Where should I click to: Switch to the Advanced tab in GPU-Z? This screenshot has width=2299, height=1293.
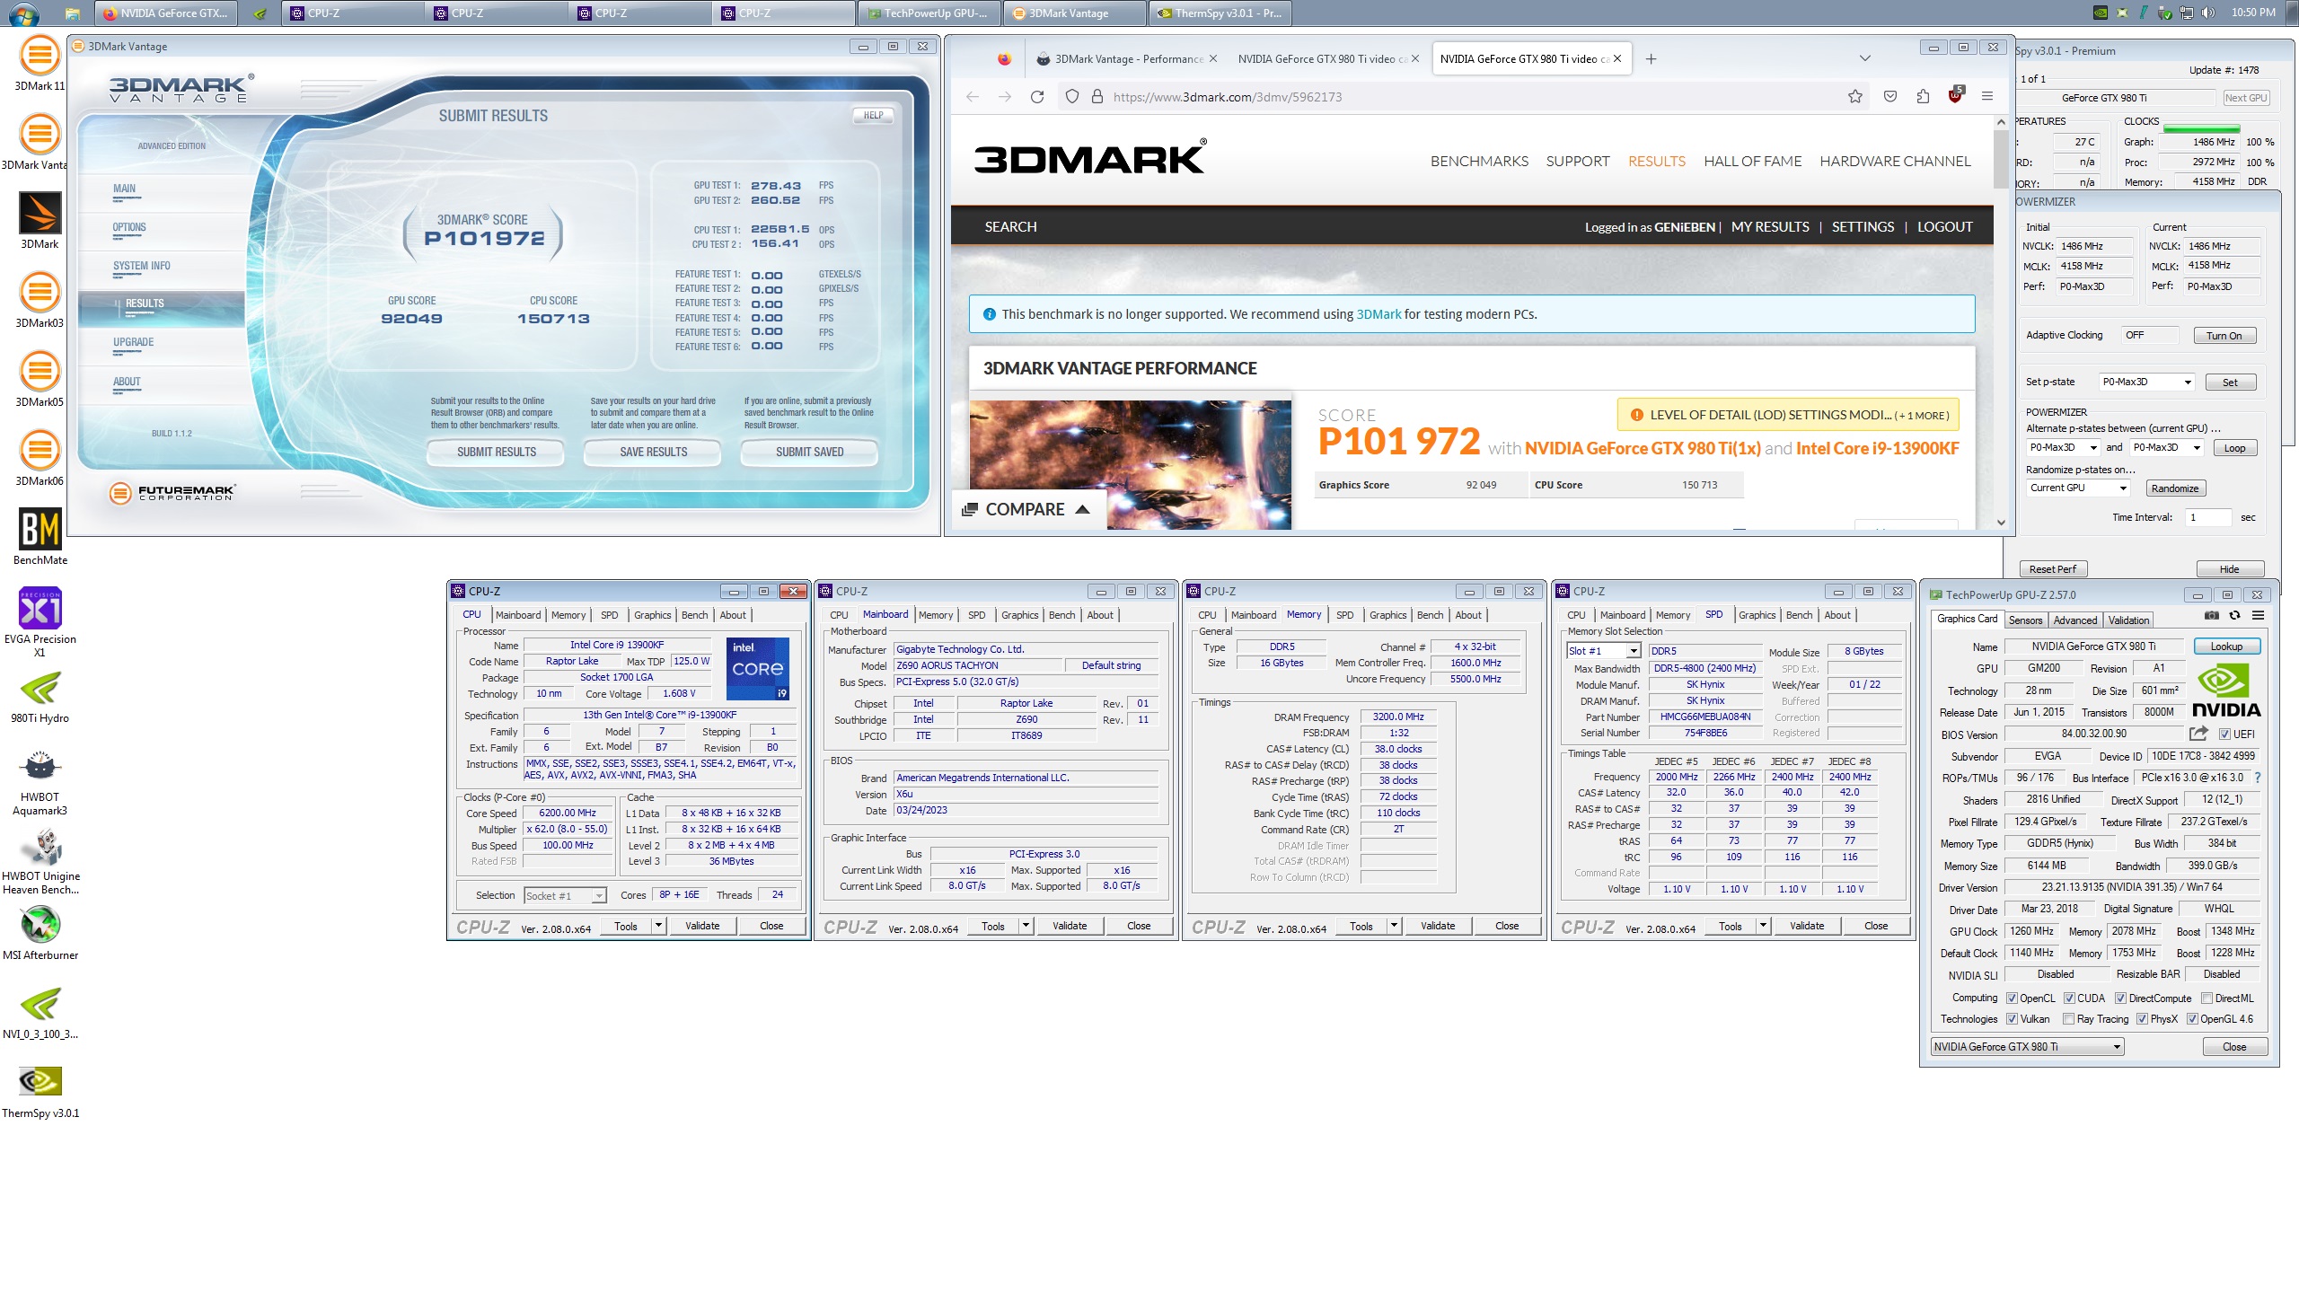pos(2074,620)
